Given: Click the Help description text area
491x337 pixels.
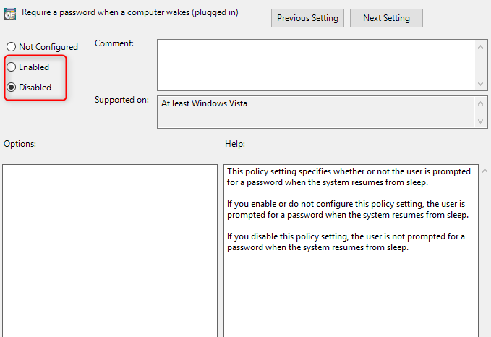Looking at the screenshot, I should 351,250.
